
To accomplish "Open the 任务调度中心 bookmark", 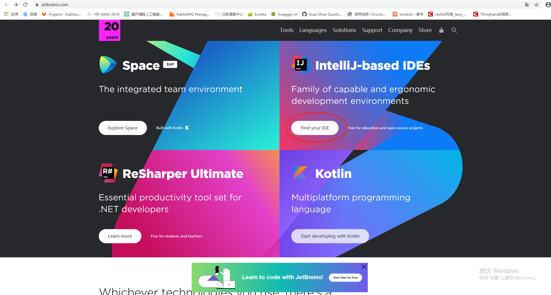I will click(229, 14).
